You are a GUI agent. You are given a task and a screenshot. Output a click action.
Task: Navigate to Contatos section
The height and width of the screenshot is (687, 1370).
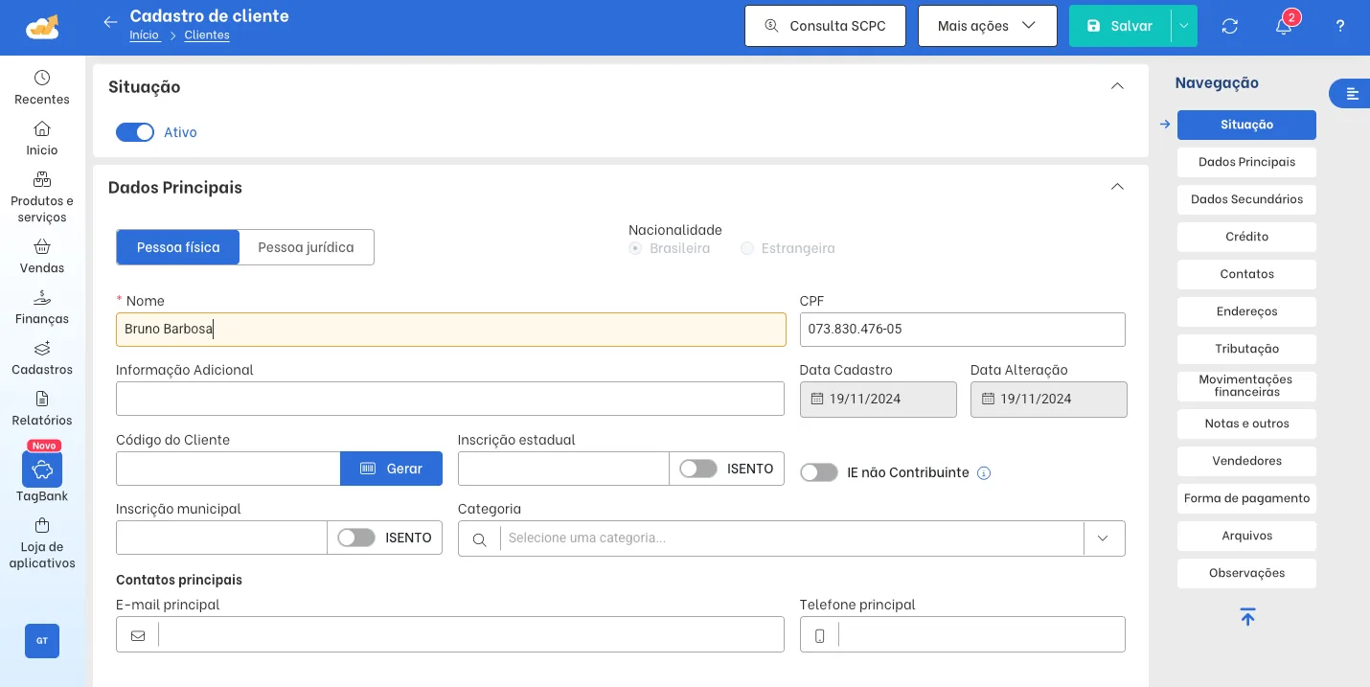click(x=1246, y=274)
